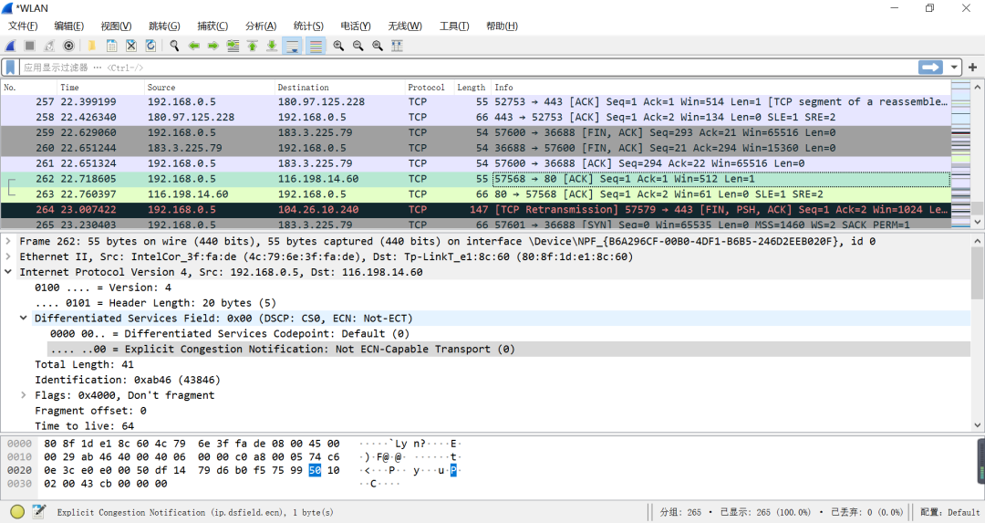Open the 文件(F) menu
The width and height of the screenshot is (985, 523).
(x=23, y=26)
